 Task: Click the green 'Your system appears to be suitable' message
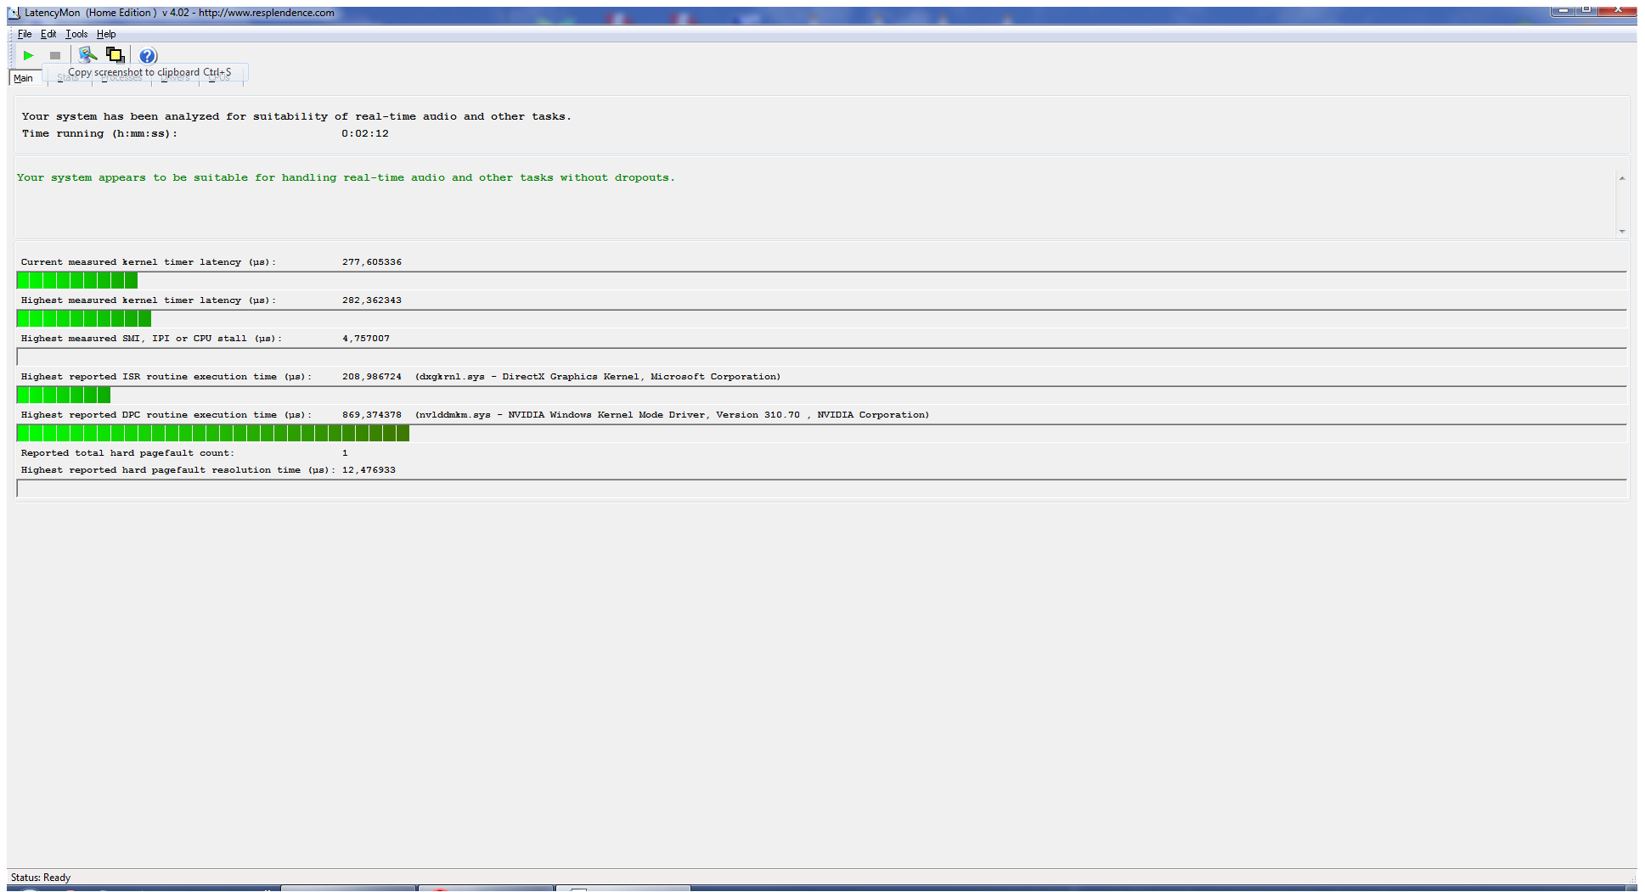pos(346,178)
